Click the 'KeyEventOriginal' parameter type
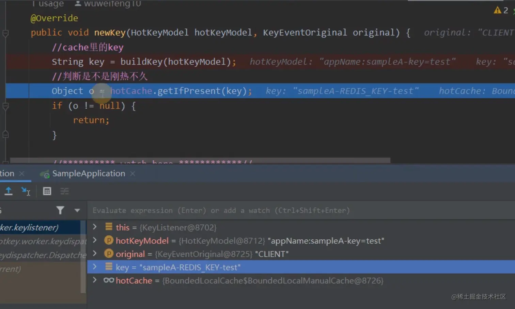This screenshot has height=309, width=515. [x=305, y=33]
